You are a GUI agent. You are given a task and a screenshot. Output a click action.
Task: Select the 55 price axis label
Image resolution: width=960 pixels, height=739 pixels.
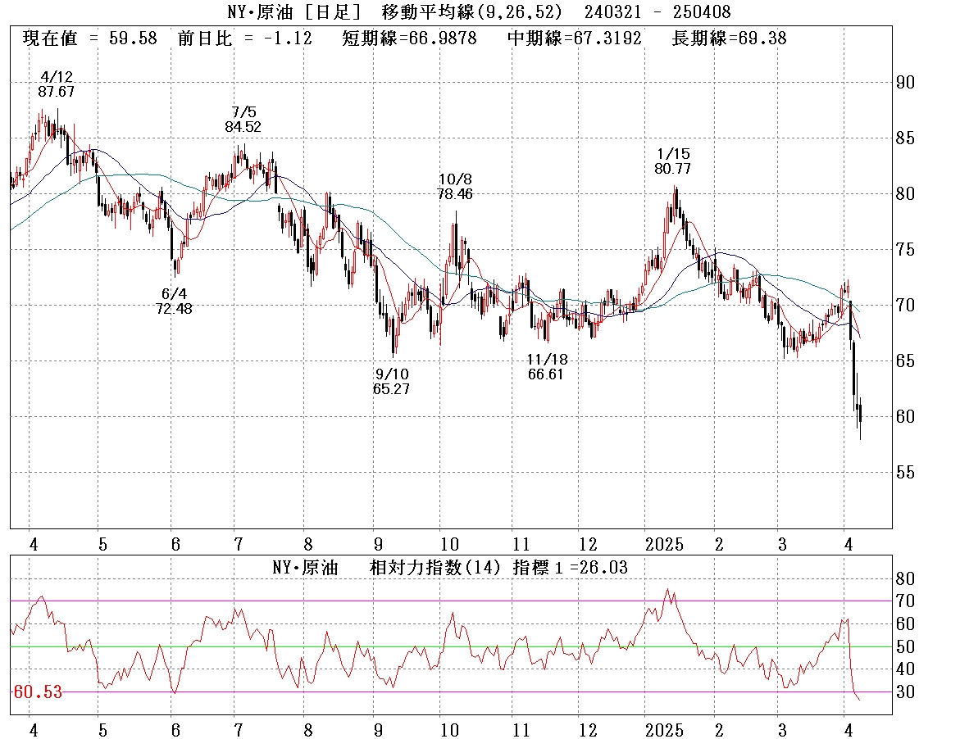(x=905, y=473)
